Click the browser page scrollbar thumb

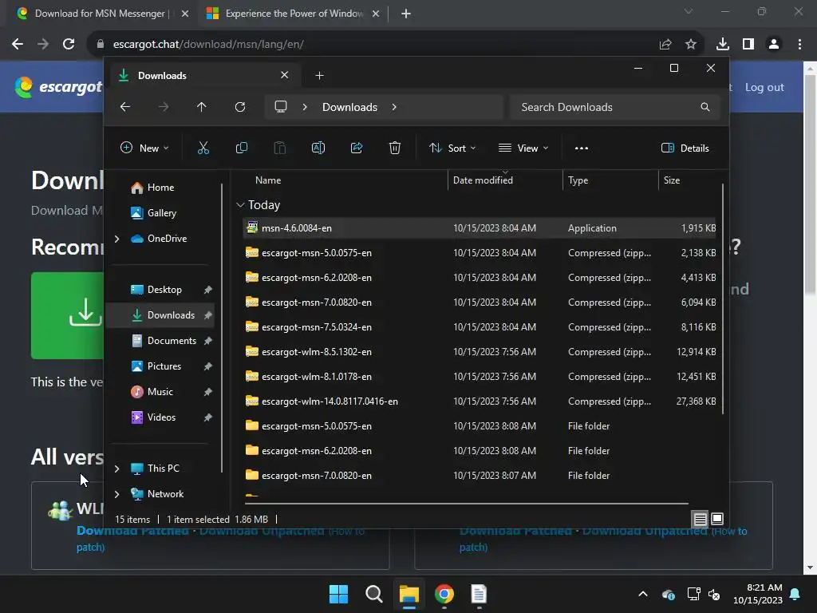pyautogui.click(x=810, y=185)
